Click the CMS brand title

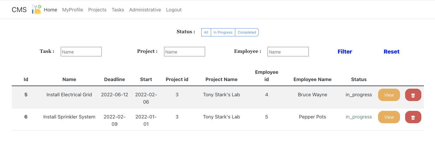19,10
